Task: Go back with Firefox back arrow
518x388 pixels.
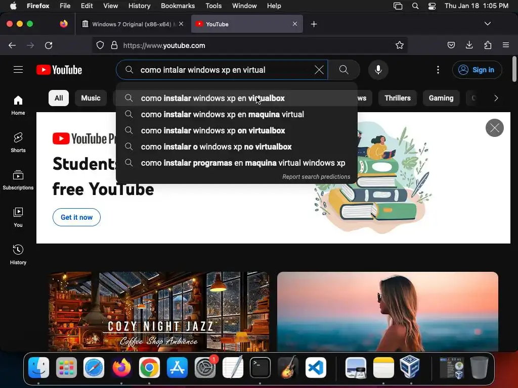Action: coord(12,45)
